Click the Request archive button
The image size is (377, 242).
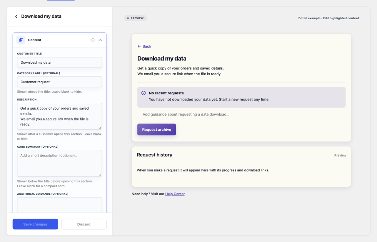(157, 130)
